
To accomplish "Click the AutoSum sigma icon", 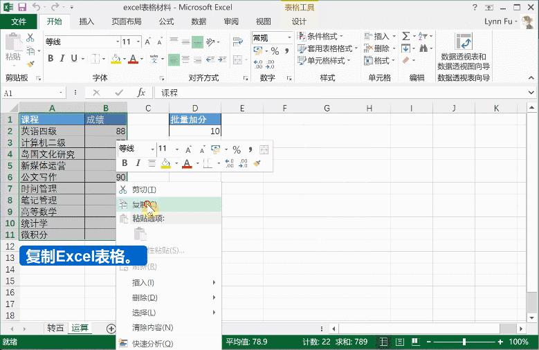I will (x=406, y=36).
